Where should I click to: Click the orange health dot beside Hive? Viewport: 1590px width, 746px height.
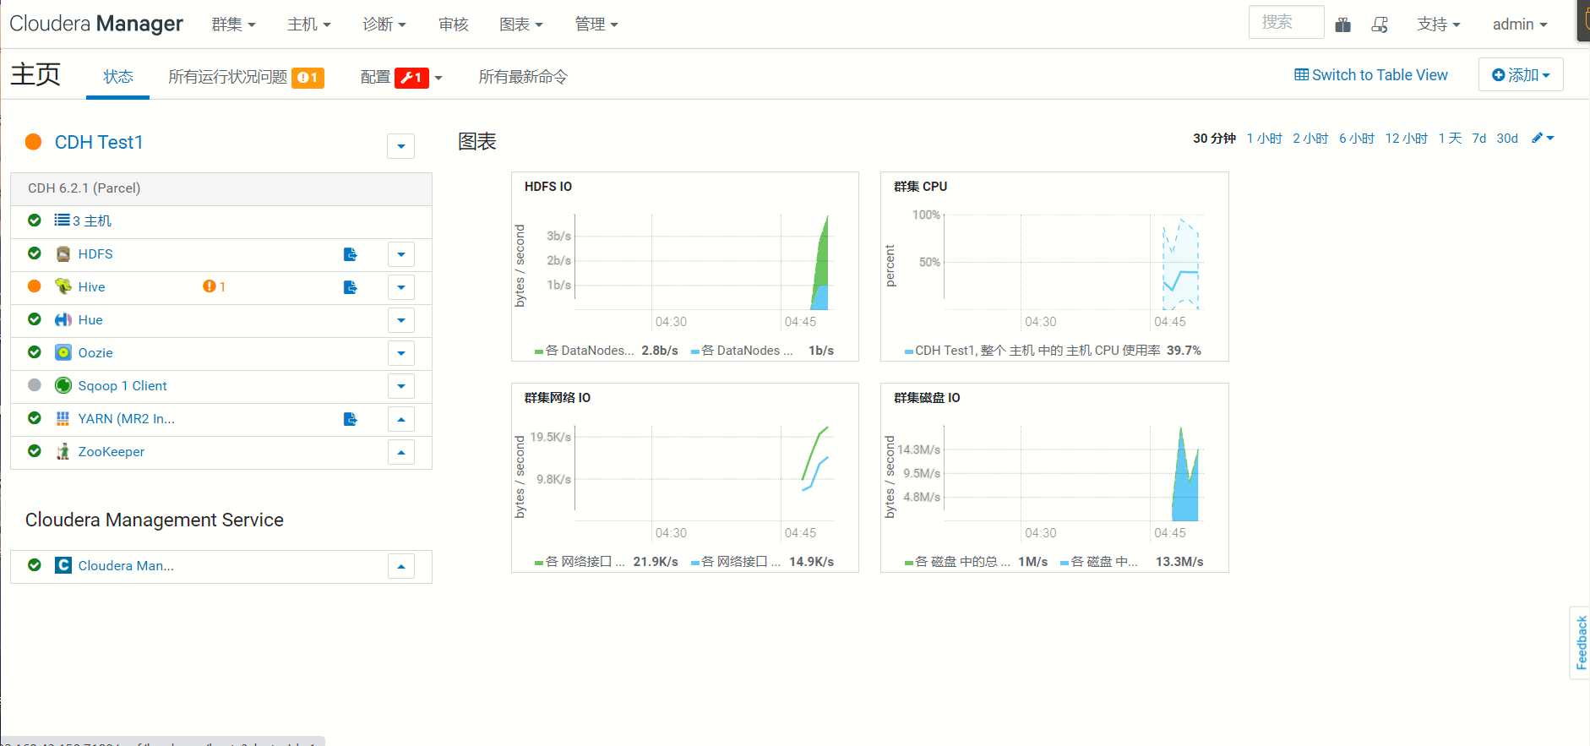35,286
